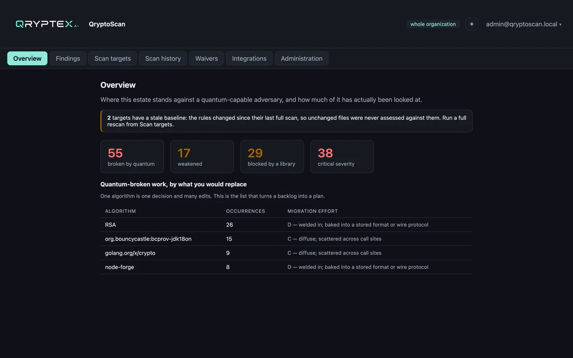
Task: Click the MIGRATION EFFORT column header
Action: (x=313, y=211)
